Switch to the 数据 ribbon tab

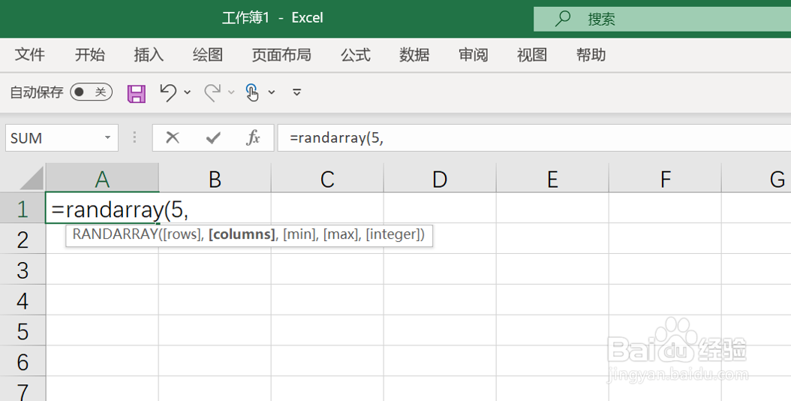click(414, 55)
